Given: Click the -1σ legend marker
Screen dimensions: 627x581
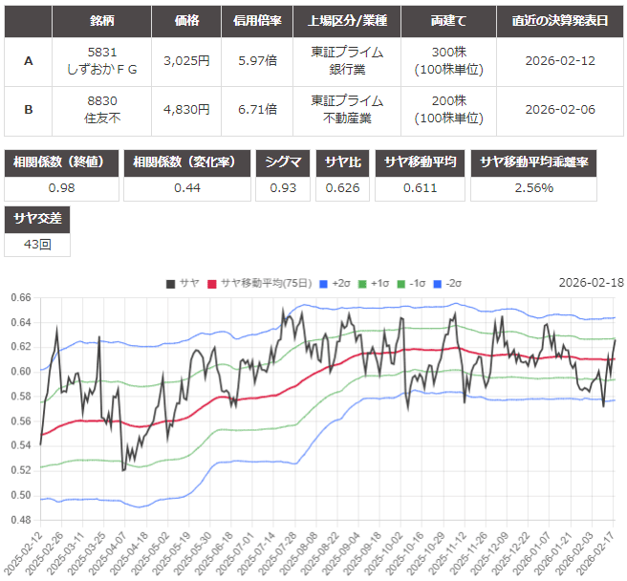Looking at the screenshot, I should point(403,283).
